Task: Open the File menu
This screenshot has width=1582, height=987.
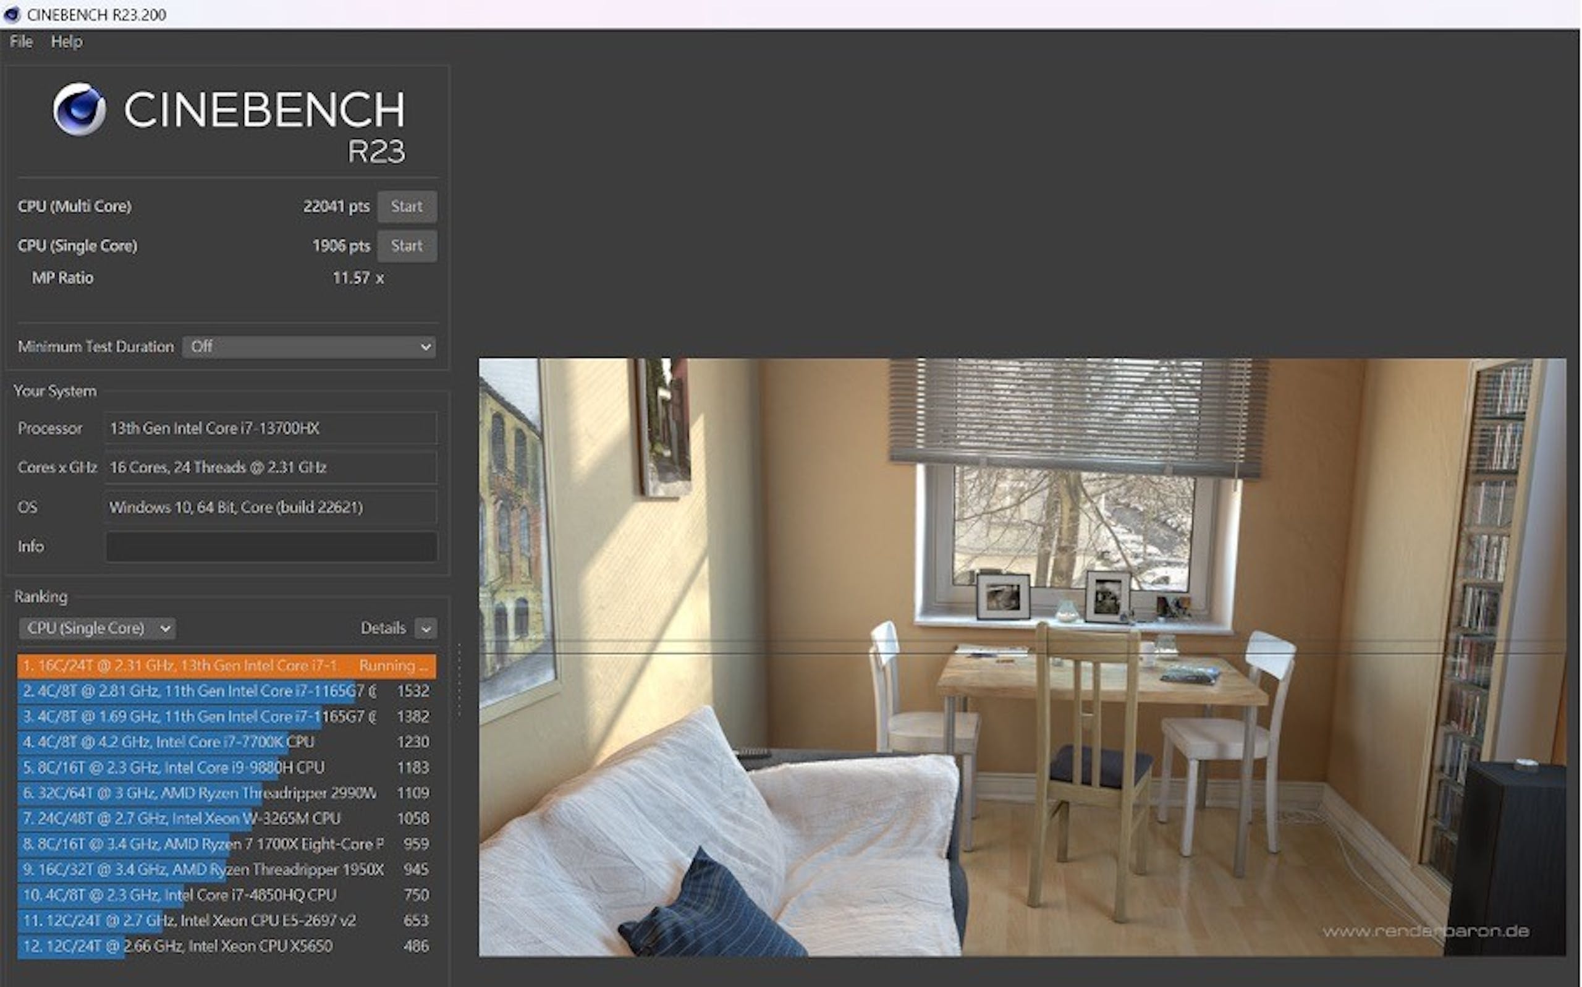Action: (21, 42)
